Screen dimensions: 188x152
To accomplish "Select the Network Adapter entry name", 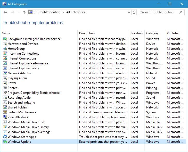I will pyautogui.click(x=19, y=73).
